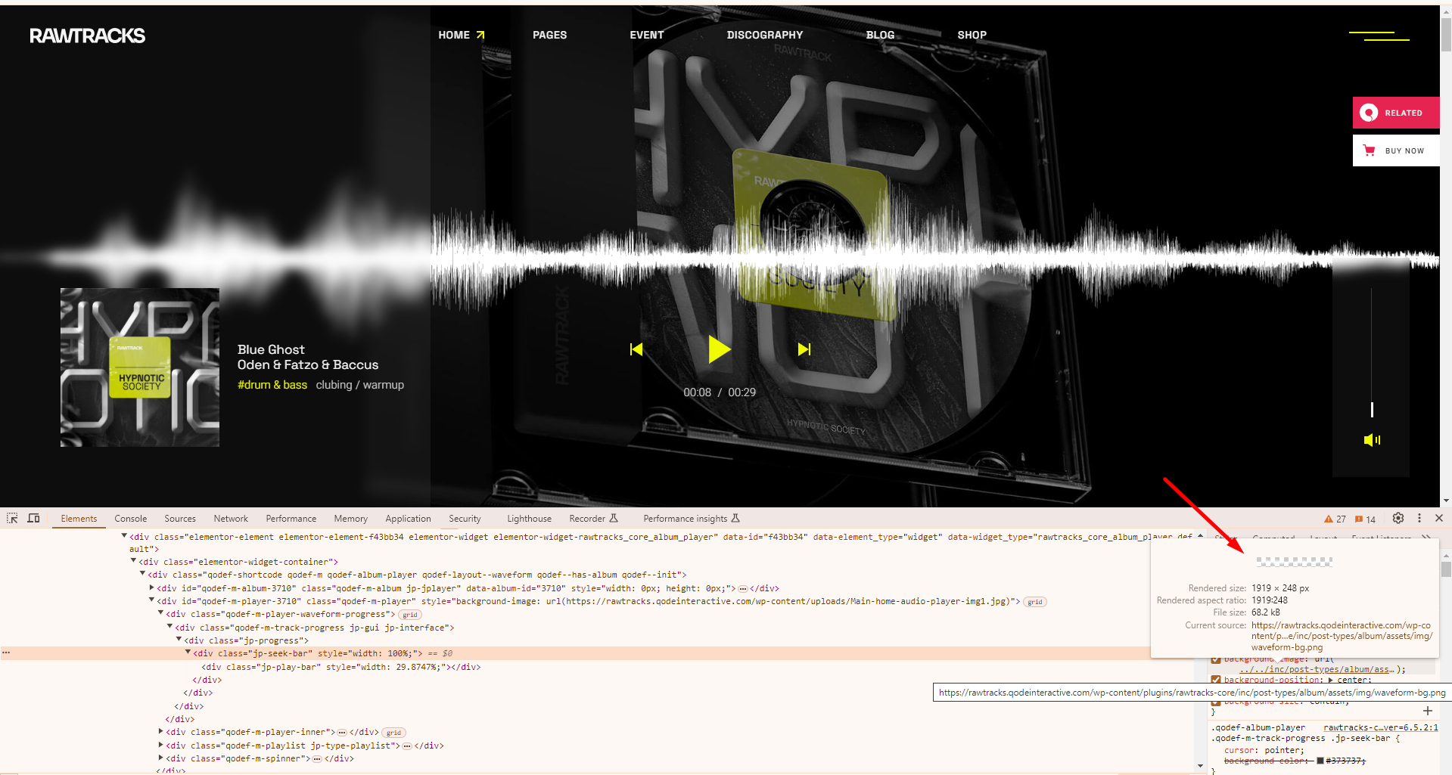Click the #373737 background color swatch
The width and height of the screenshot is (1452, 775).
pyautogui.click(x=1320, y=761)
